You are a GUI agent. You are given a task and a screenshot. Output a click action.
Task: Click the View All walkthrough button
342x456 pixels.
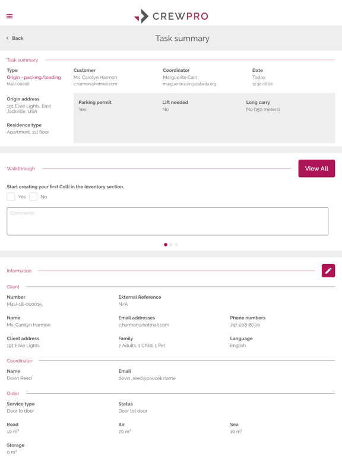tap(316, 169)
